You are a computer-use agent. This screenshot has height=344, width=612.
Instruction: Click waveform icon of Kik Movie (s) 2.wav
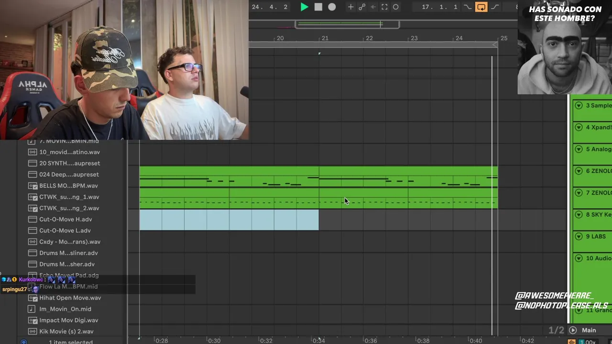(32, 332)
